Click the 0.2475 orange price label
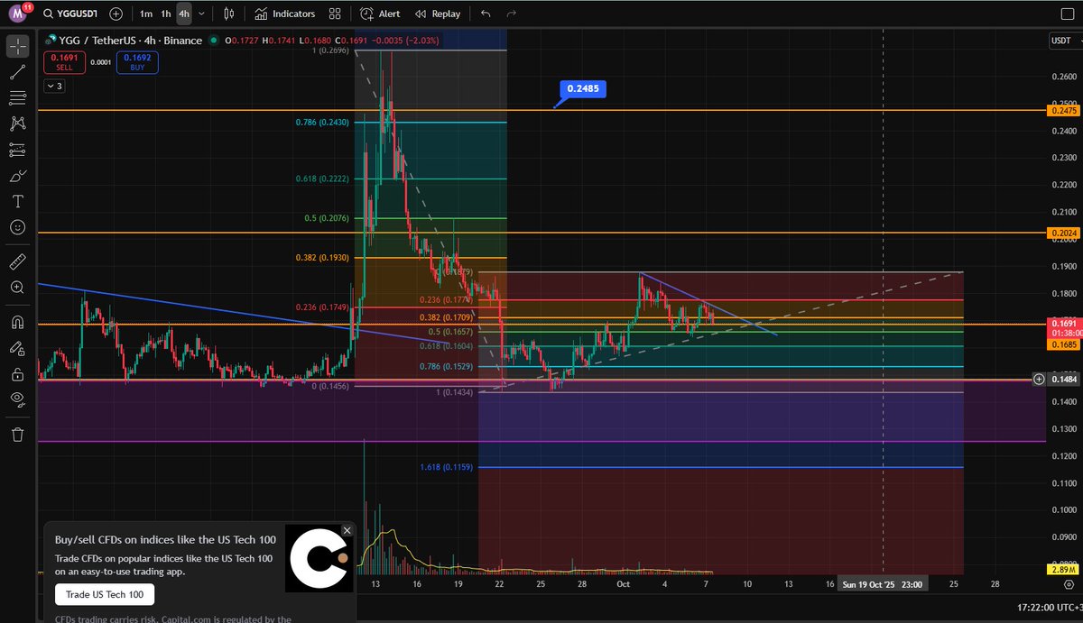This screenshot has height=623, width=1083. [1062, 110]
